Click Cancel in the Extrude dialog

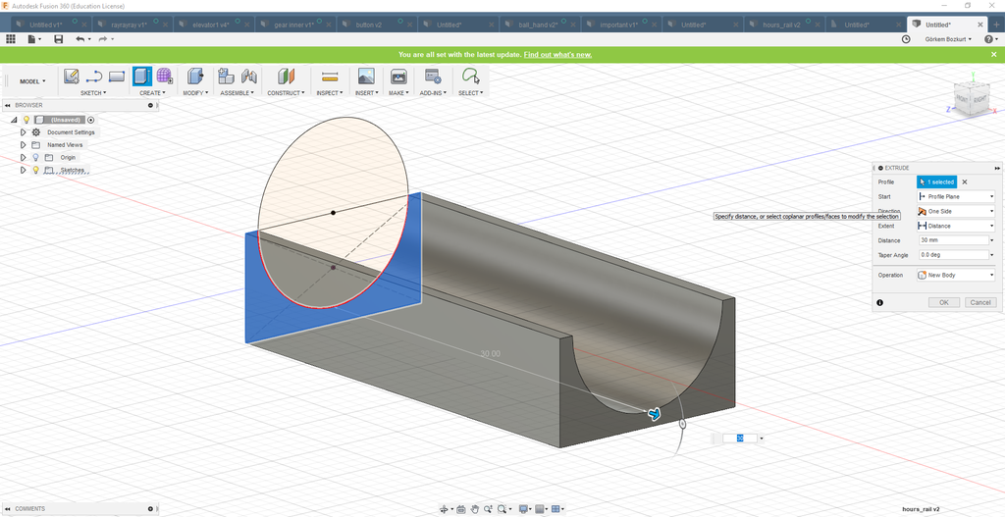(x=980, y=302)
